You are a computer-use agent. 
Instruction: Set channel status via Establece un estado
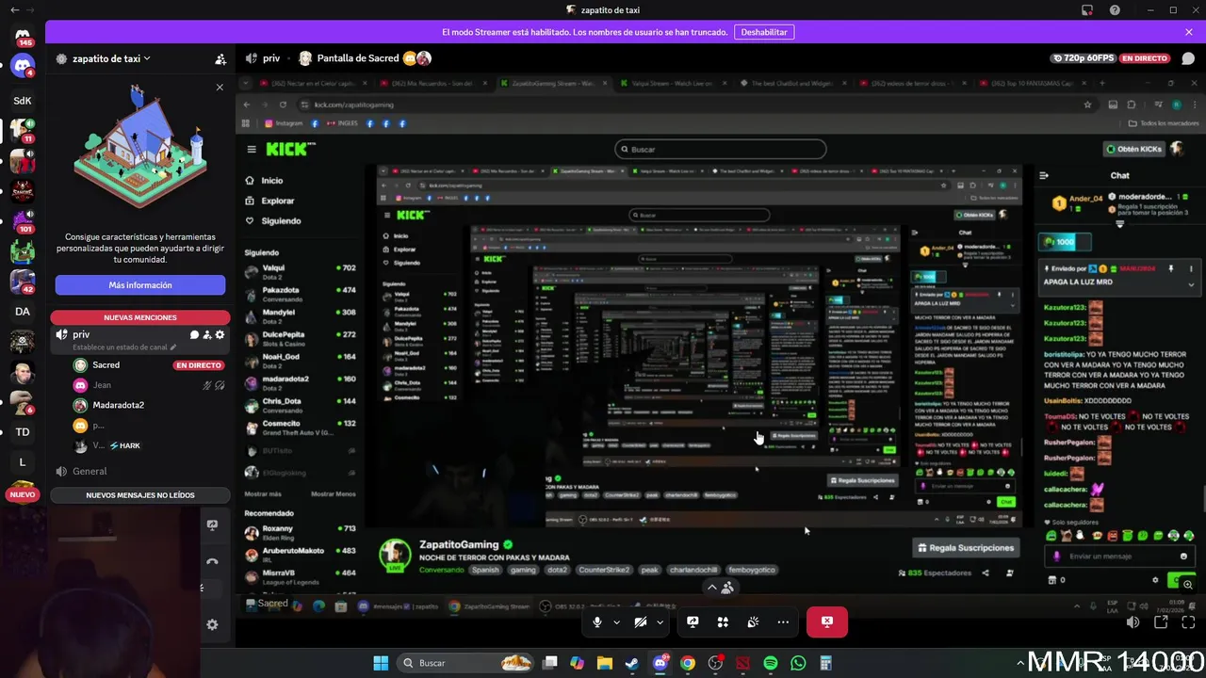[x=124, y=347]
